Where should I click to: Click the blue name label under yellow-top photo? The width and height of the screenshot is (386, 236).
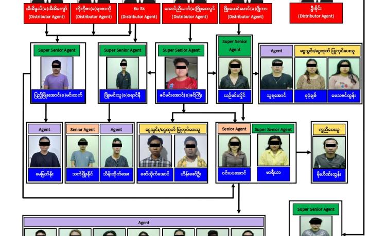[x=273, y=173]
